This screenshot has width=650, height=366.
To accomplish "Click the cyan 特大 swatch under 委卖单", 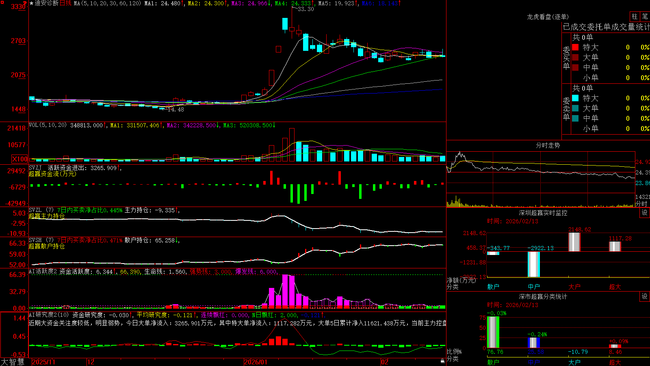I will 575,98.
